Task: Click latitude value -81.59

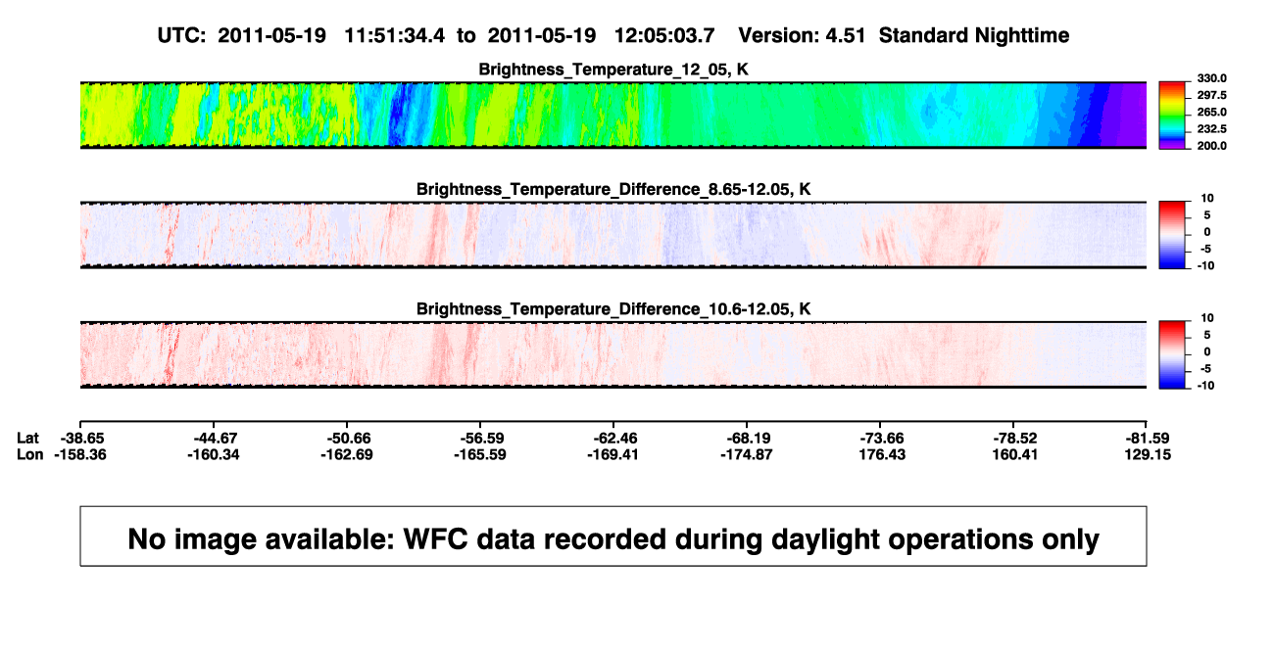Action: point(1147,438)
